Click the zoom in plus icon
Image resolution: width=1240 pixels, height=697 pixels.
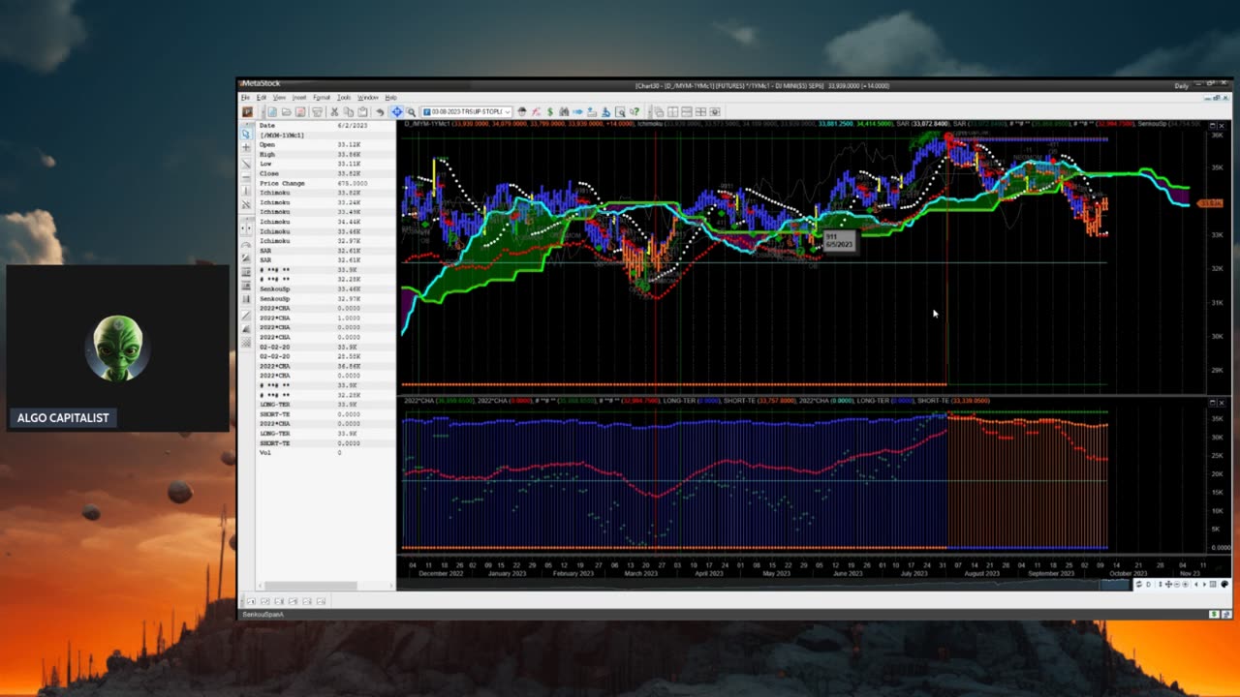[1186, 584]
